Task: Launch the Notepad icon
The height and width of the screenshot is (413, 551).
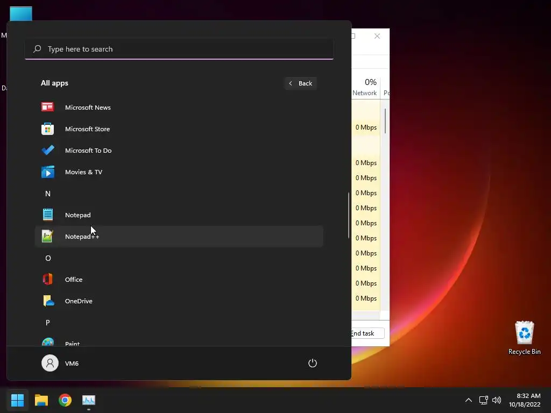Action: pos(48,215)
